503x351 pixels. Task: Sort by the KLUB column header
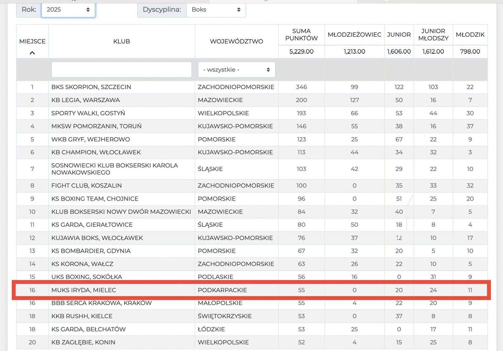[122, 41]
